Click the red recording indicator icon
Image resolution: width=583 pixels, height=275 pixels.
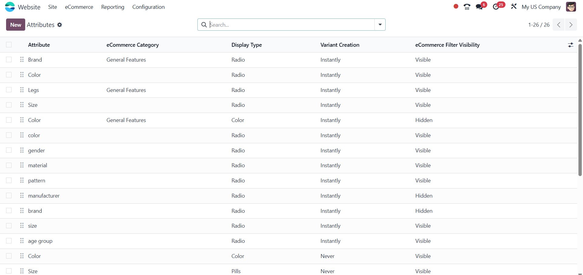[456, 6]
